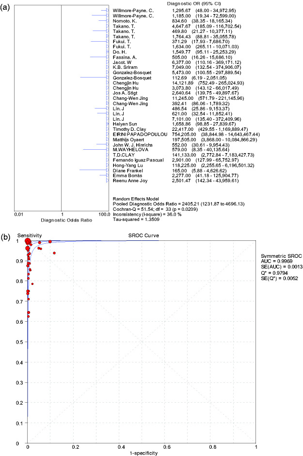Click the '0.5' sensitivity tick label
Viewport: 303px width, 456px height.
pyautogui.click(x=19, y=342)
